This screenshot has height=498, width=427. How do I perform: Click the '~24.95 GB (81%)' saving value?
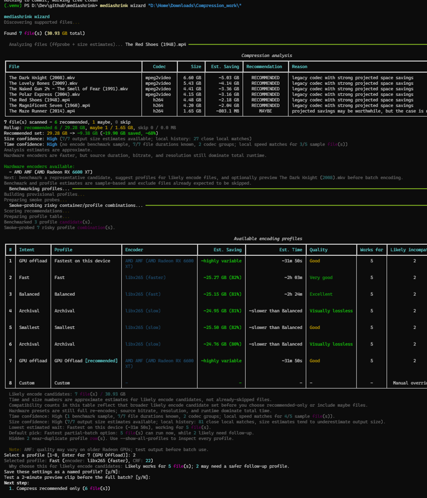pyautogui.click(x=223, y=311)
